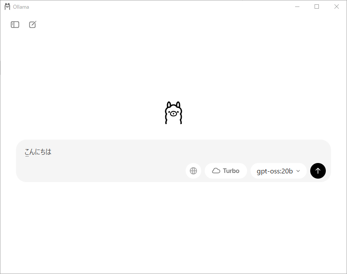Click the cloud icon inside Turbo
347x274 pixels.
[x=216, y=171]
